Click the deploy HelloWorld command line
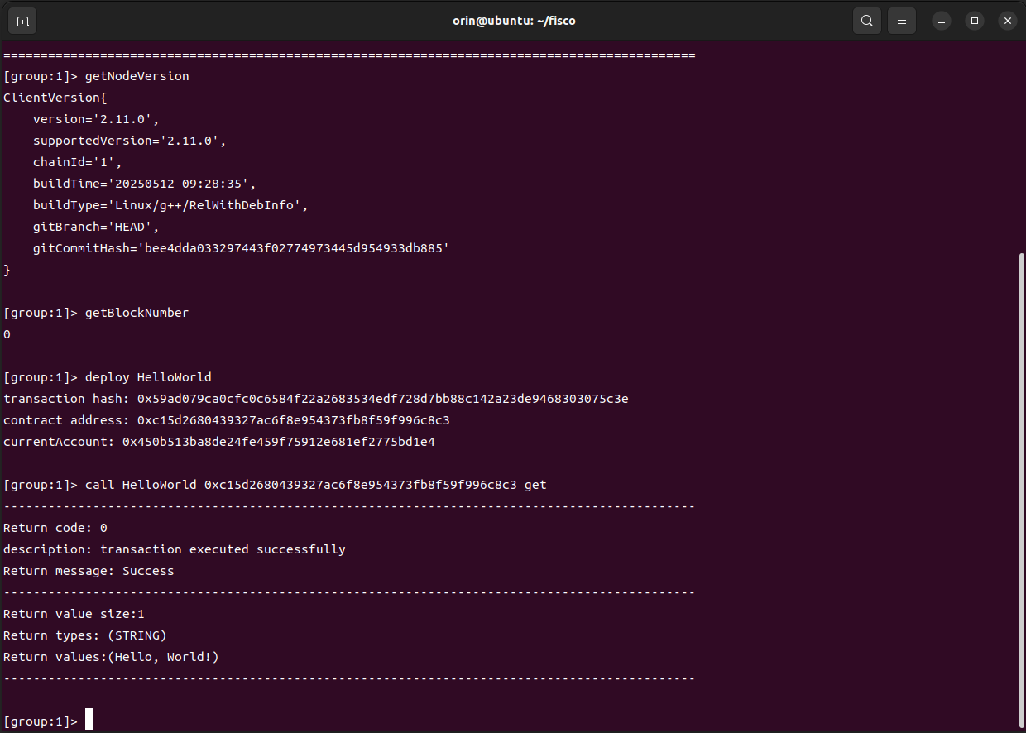Image resolution: width=1026 pixels, height=733 pixels. coord(108,377)
